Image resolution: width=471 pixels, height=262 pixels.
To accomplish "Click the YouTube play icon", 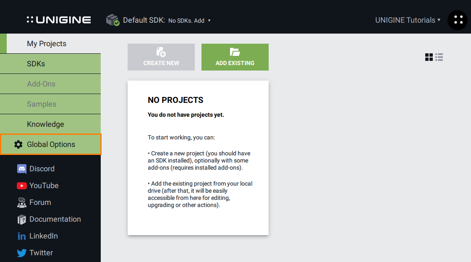I will [22, 186].
